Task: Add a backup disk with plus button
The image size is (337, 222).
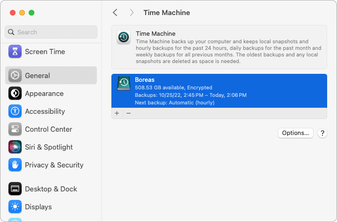Action: 117,113
